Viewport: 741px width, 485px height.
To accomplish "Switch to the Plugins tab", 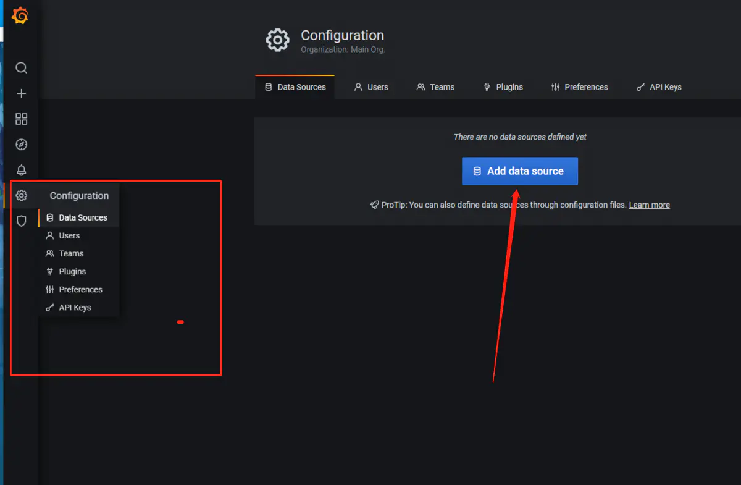I will tap(503, 87).
